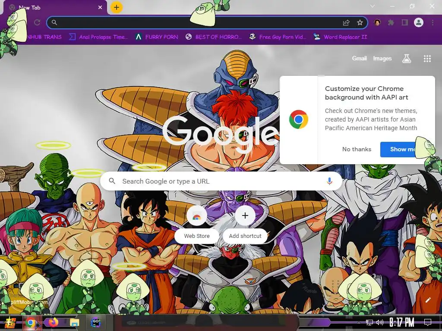Open the Windows Start button in the taskbar
The width and height of the screenshot is (442, 331).
click(10, 322)
